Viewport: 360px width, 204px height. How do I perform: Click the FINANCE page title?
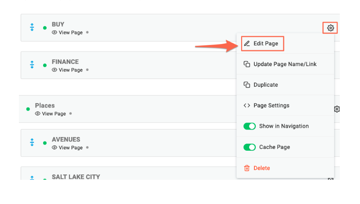(65, 62)
